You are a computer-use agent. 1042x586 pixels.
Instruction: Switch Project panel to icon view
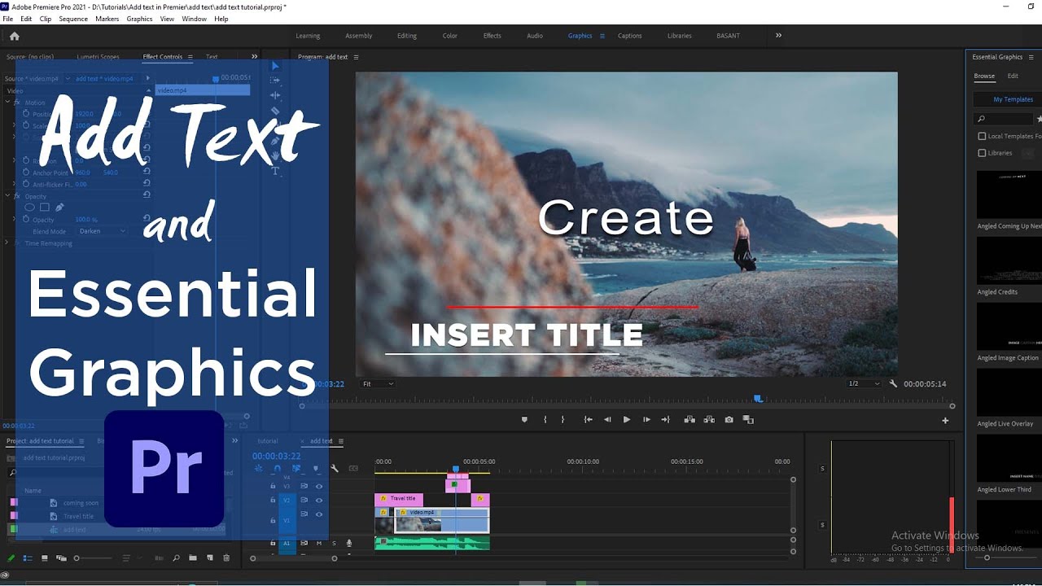click(x=44, y=558)
